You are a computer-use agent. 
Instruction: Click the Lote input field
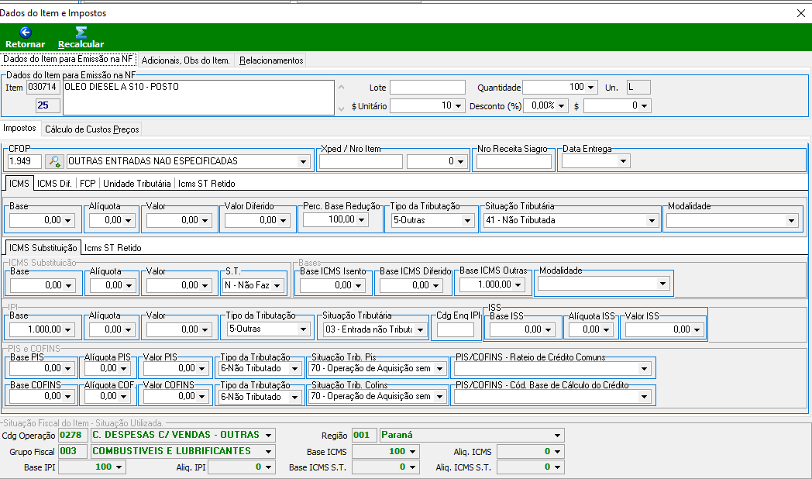[x=428, y=87]
